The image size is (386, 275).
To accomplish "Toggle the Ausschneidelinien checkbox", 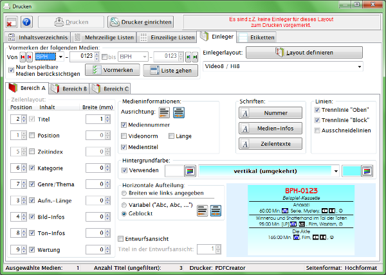I will tap(317, 130).
